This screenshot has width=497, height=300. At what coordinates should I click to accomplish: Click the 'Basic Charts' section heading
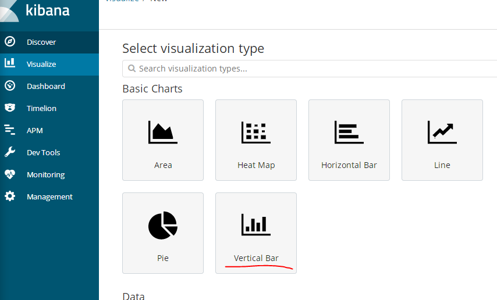[152, 89]
